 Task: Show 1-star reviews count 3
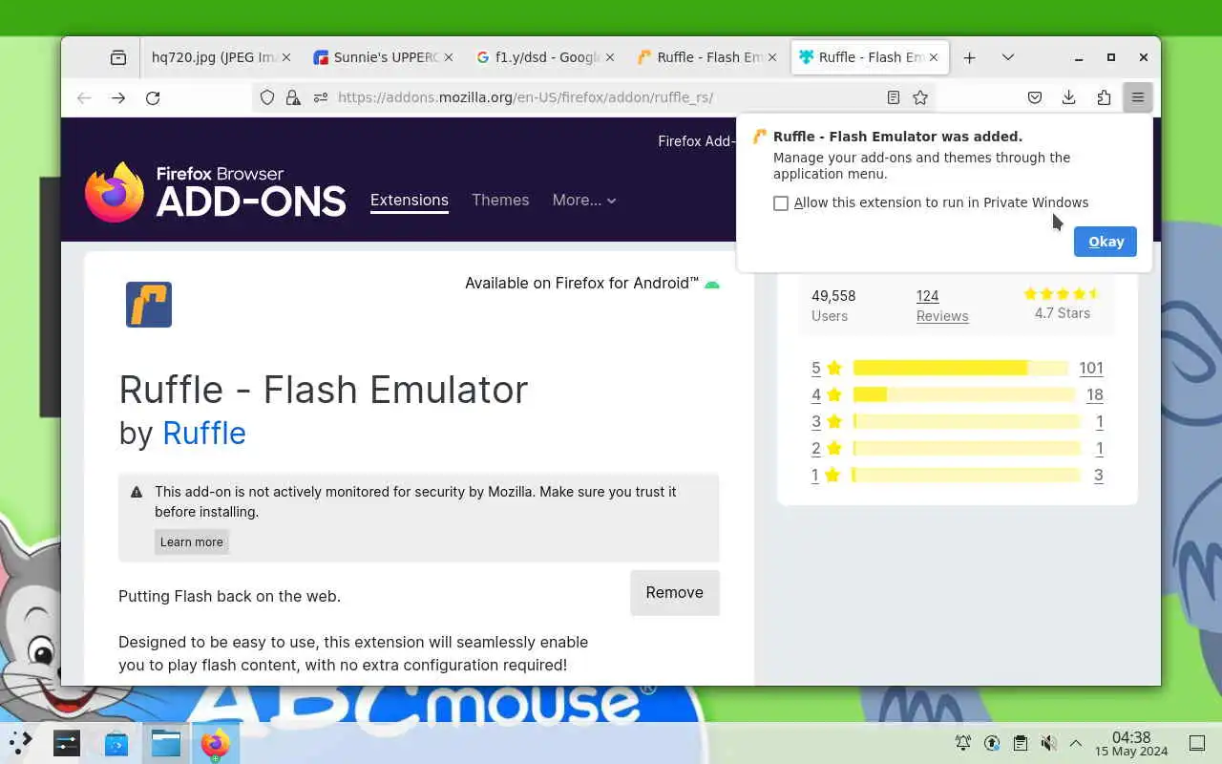(x=1099, y=475)
